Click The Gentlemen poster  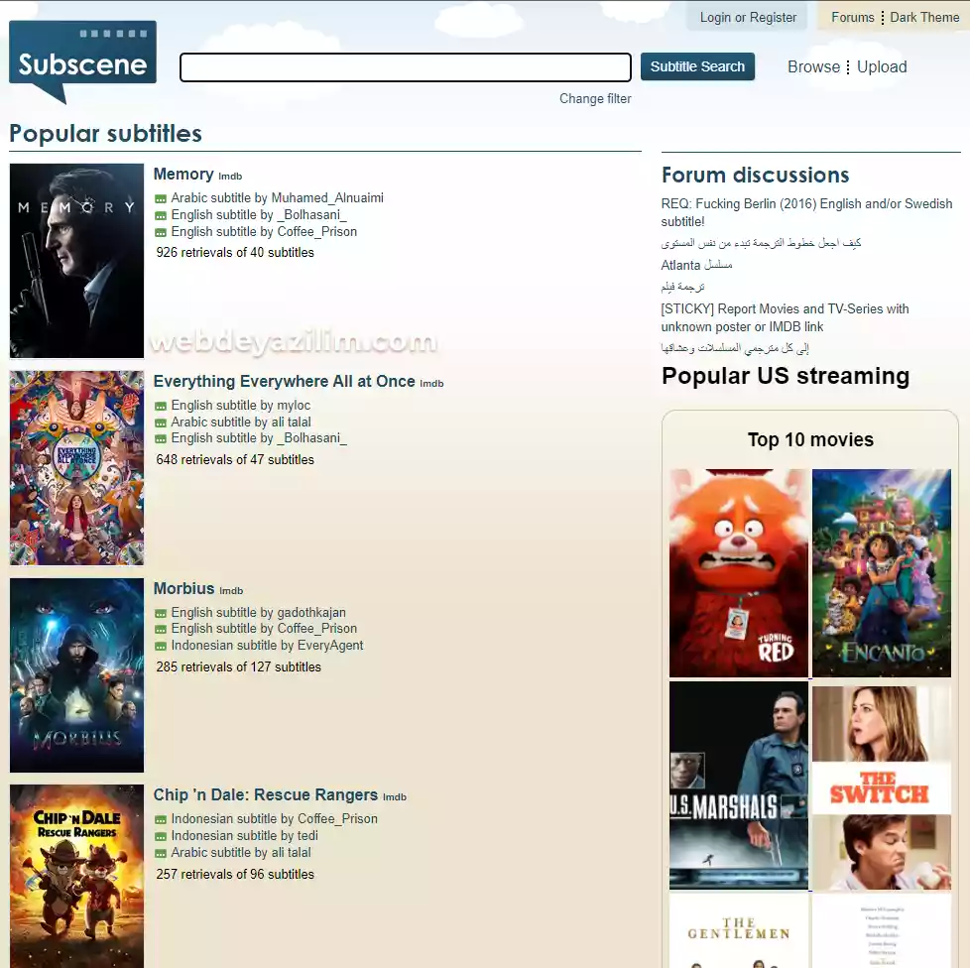[x=739, y=930]
